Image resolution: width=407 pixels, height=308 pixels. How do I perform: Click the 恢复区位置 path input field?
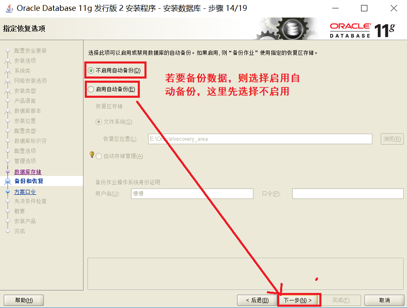click(x=260, y=139)
